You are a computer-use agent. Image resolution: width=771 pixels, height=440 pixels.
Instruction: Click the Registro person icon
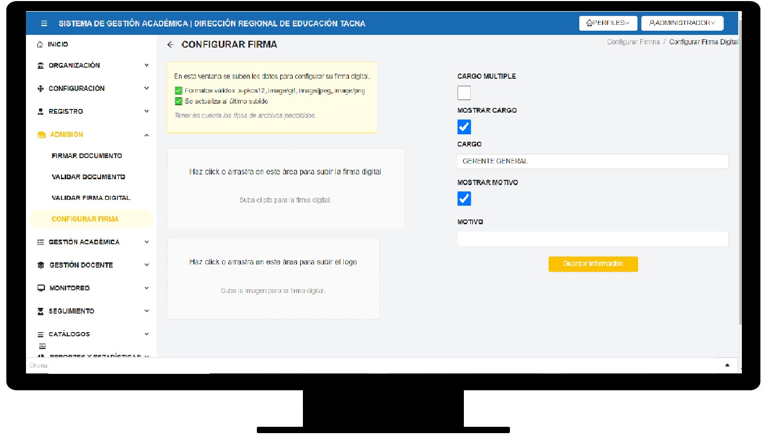[x=41, y=112]
